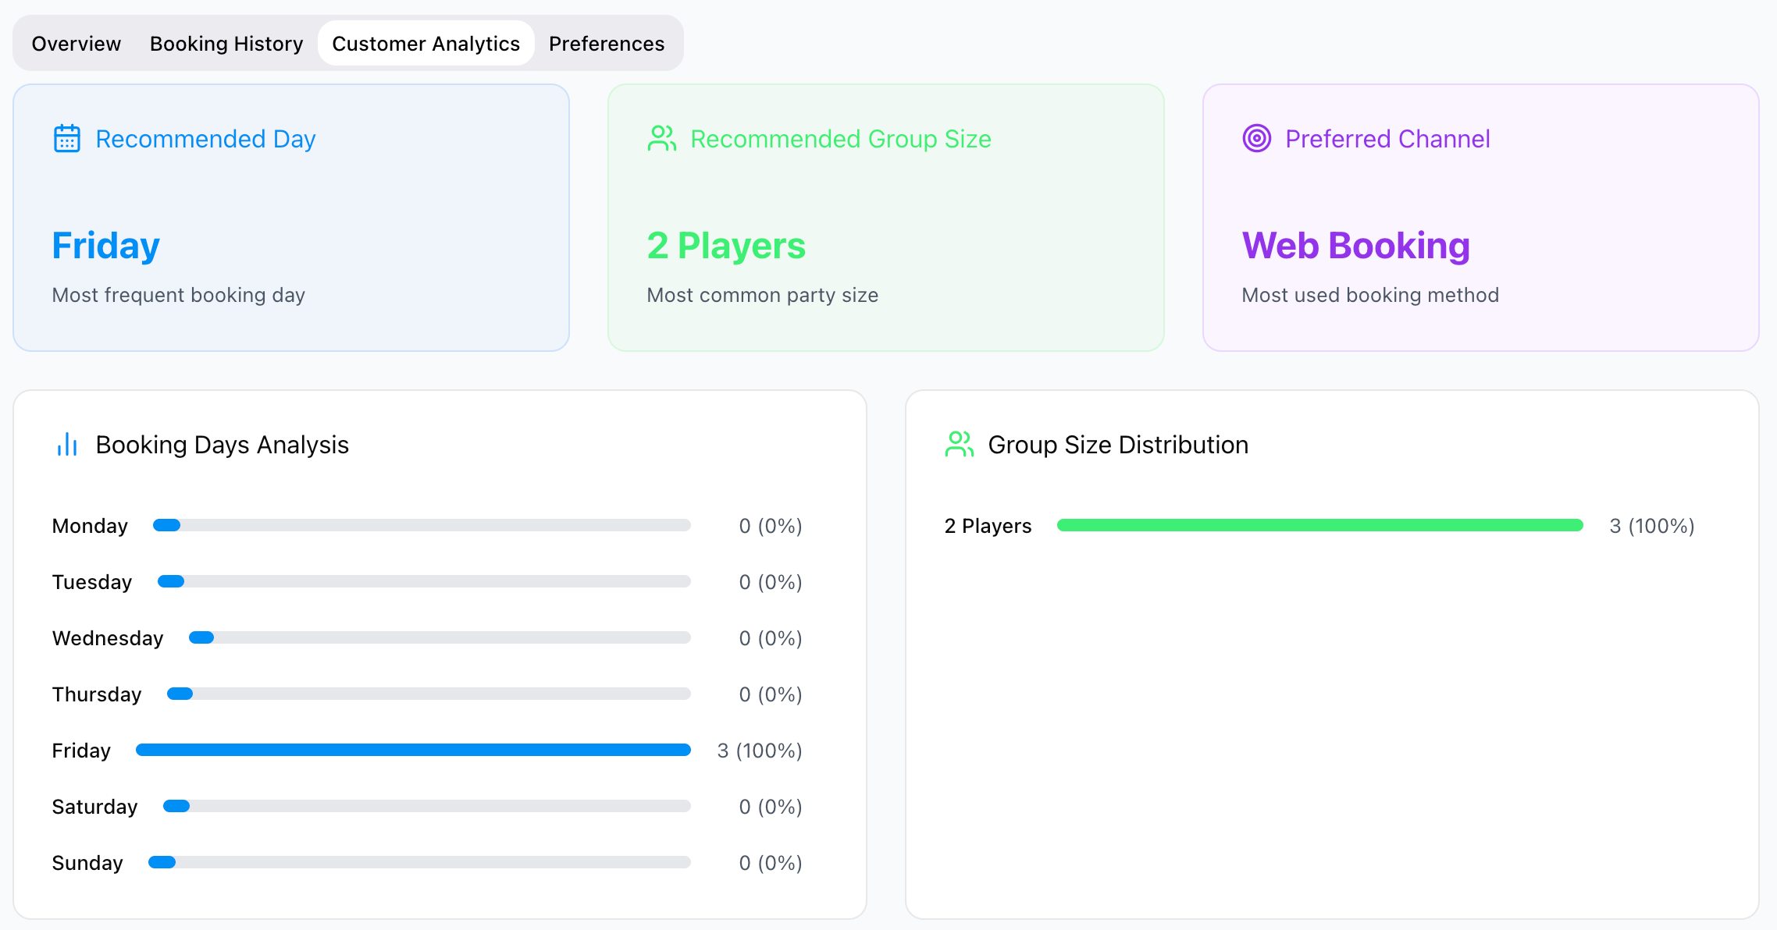
Task: Open the Overview tab
Action: pos(77,44)
